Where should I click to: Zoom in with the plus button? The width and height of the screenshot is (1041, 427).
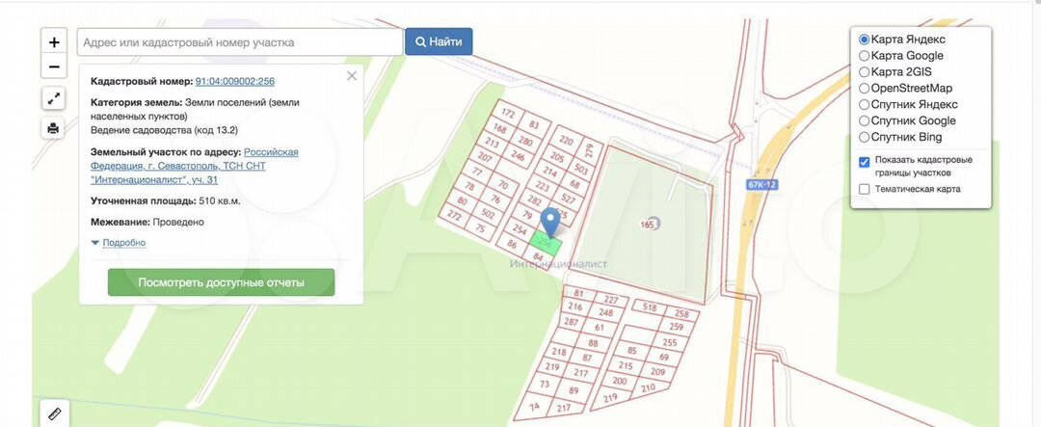click(54, 41)
